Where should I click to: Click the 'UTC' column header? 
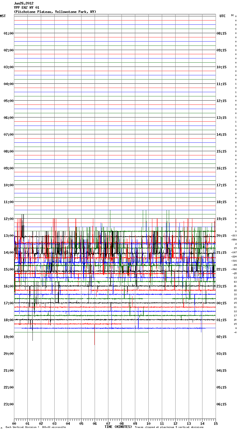pyautogui.click(x=223, y=16)
